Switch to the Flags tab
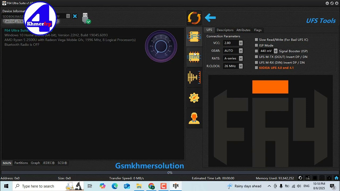The image size is (340, 191). pos(258,30)
